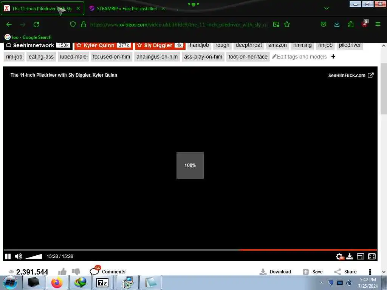
Task: Open the ad blocker icon with badge 5
Action: click(365, 24)
